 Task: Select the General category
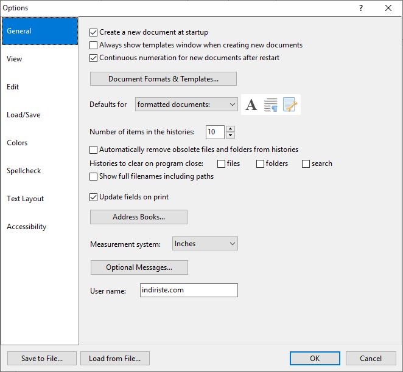click(x=40, y=31)
